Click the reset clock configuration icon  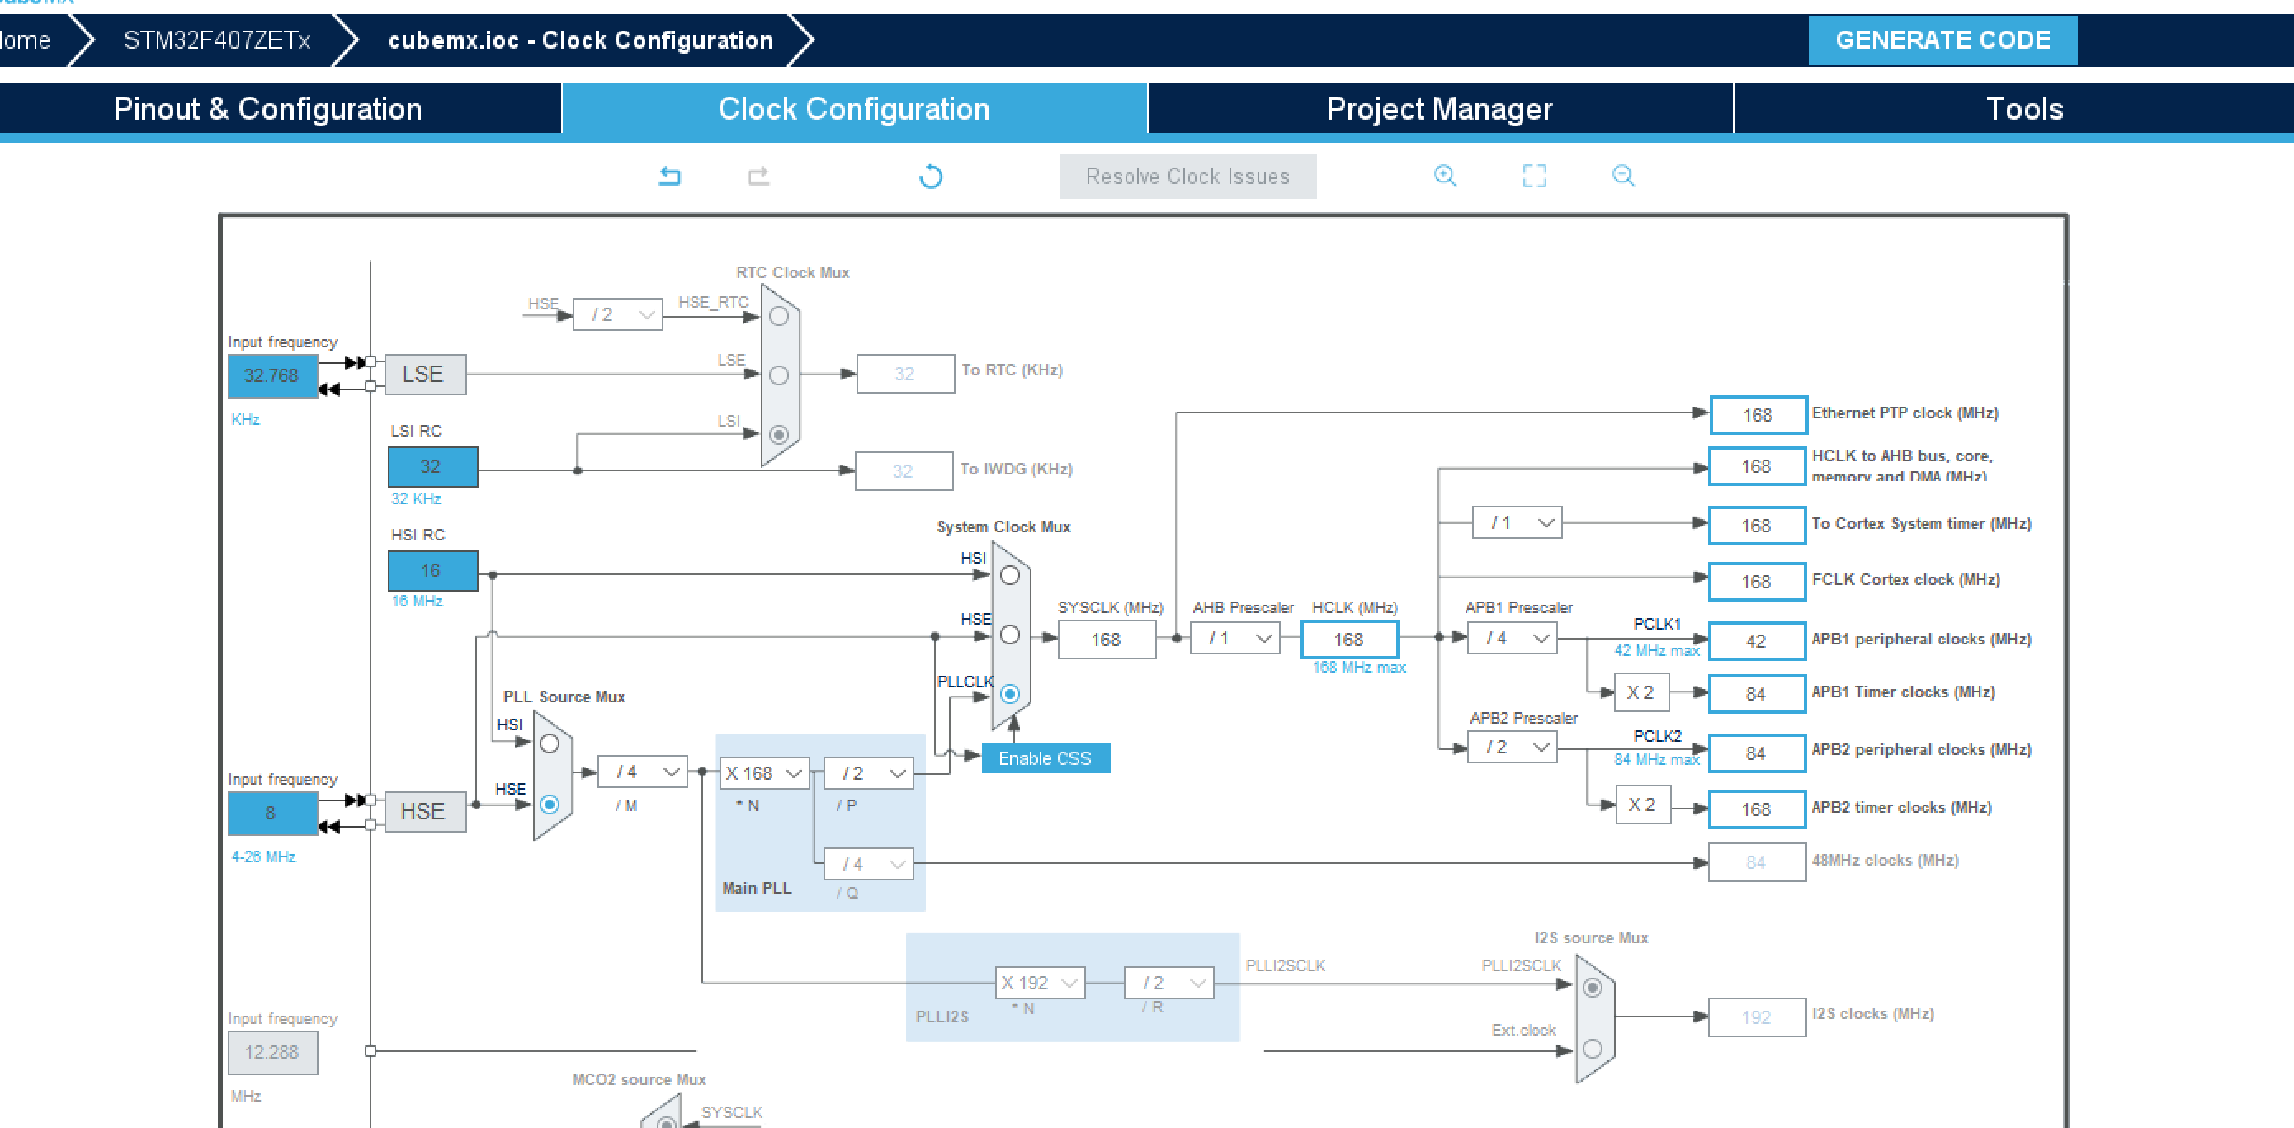[931, 177]
